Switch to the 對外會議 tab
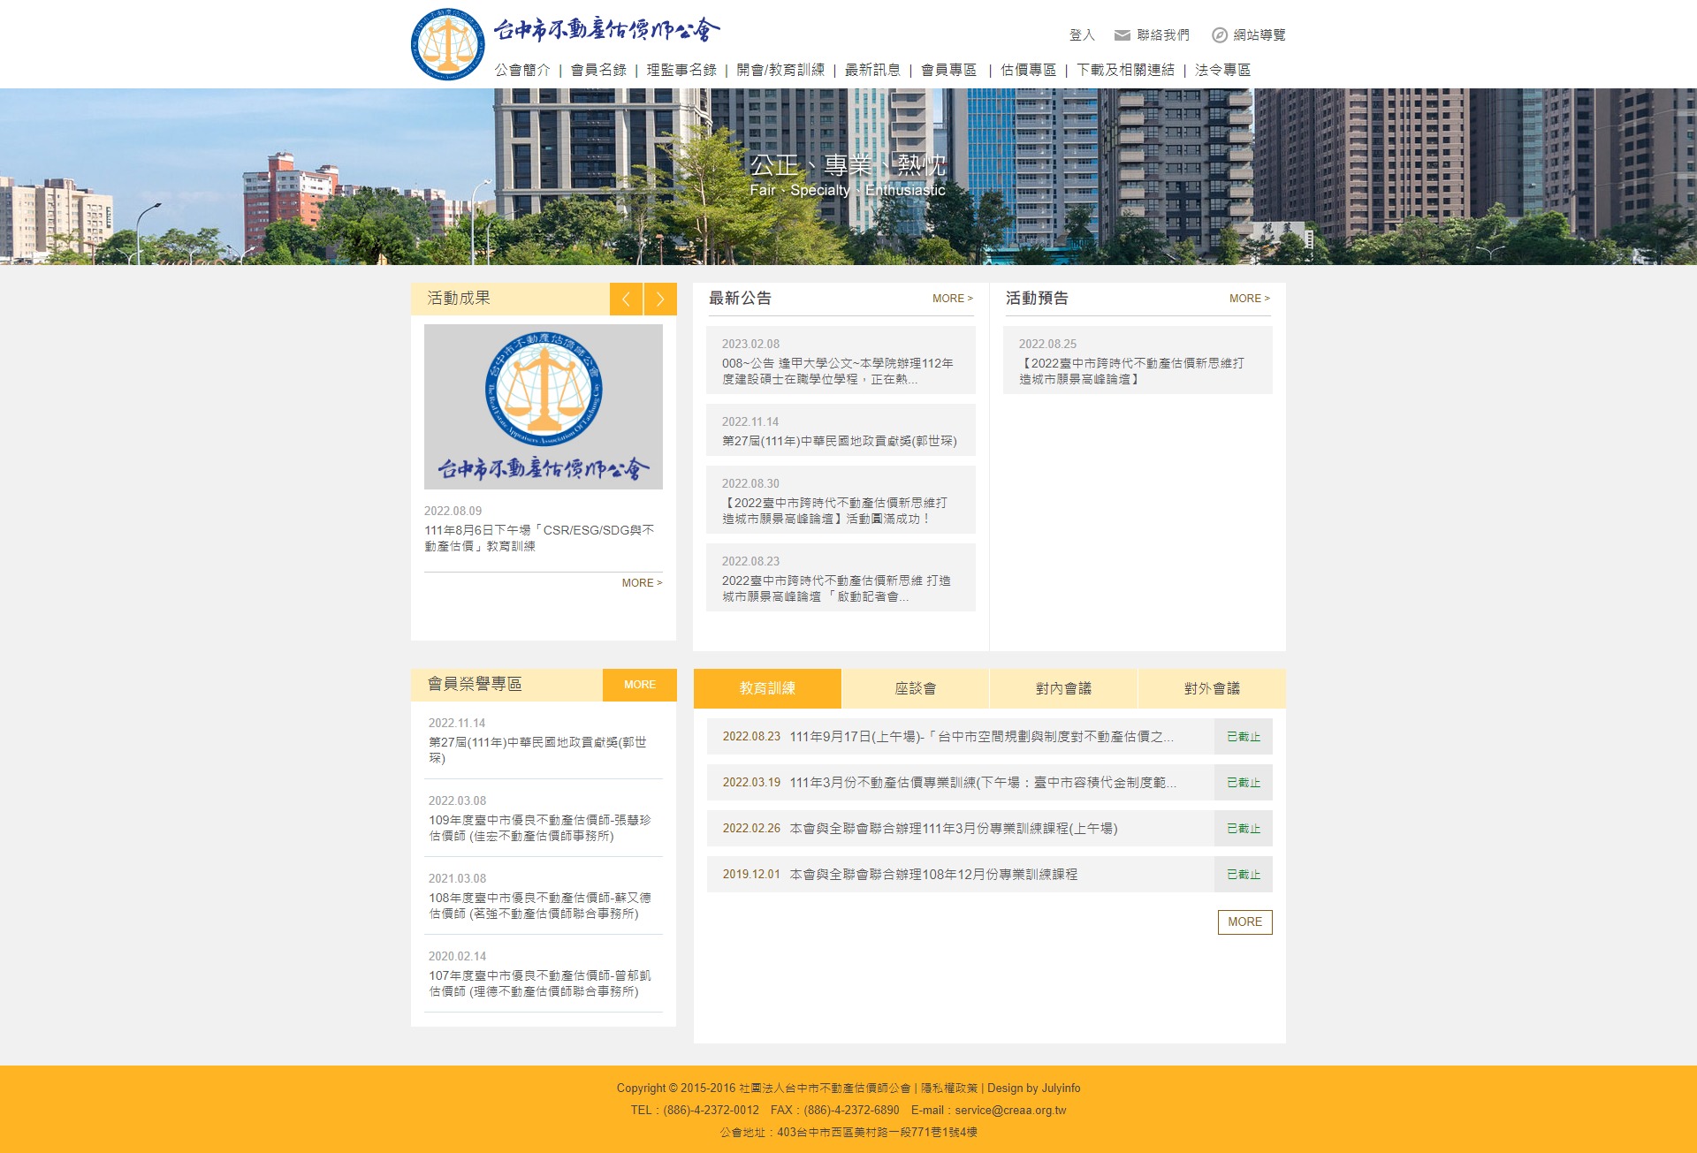1697x1153 pixels. click(x=1212, y=687)
